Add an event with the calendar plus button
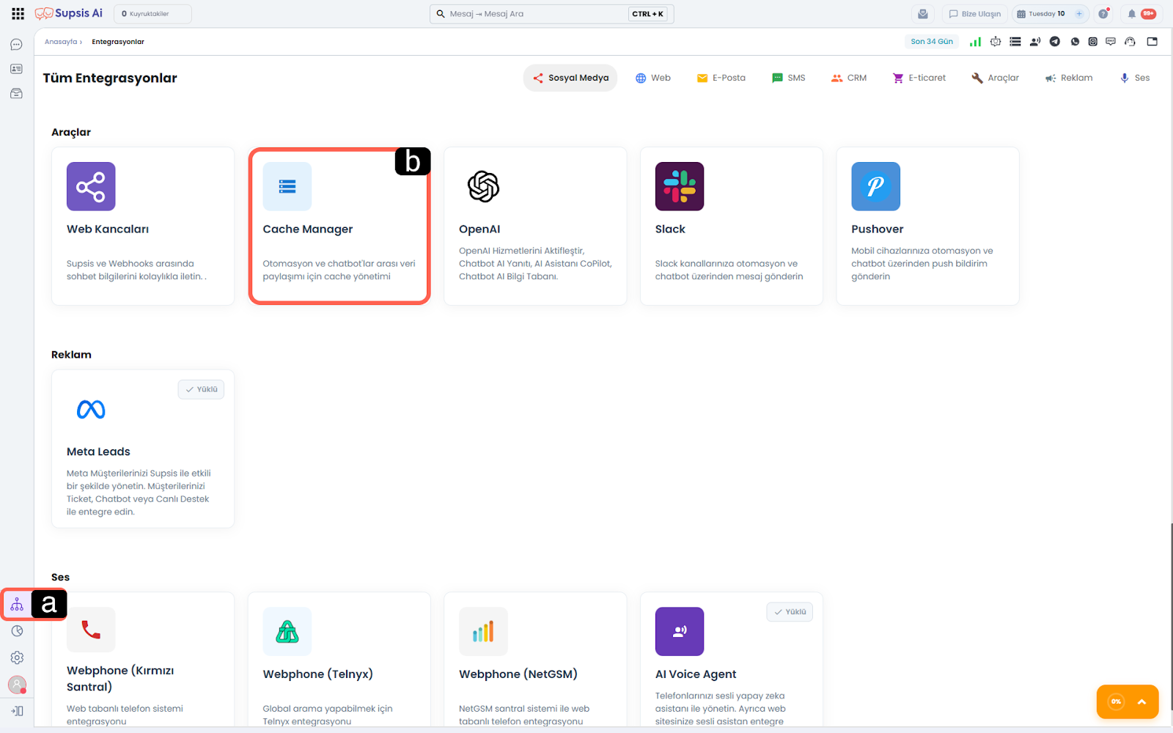Screen dimensions: 1173x733 pos(1079,14)
